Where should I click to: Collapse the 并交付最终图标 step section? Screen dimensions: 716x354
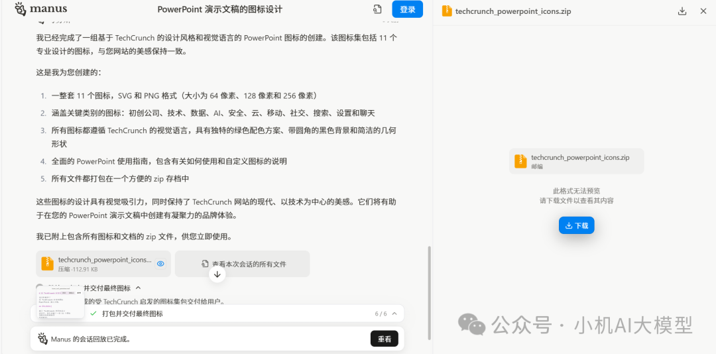click(139, 288)
